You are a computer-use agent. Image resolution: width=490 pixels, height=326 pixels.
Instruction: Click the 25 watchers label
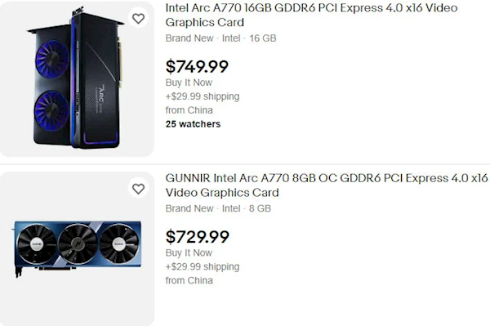click(x=193, y=124)
